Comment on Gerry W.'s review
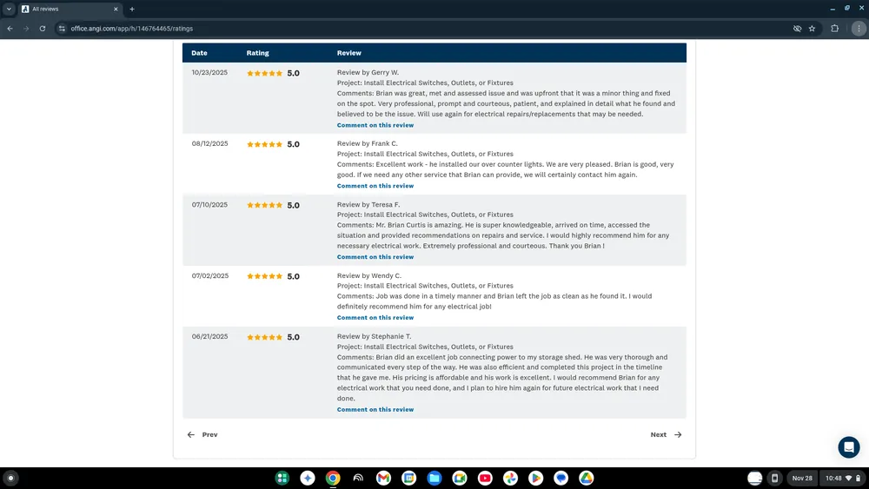 click(375, 125)
